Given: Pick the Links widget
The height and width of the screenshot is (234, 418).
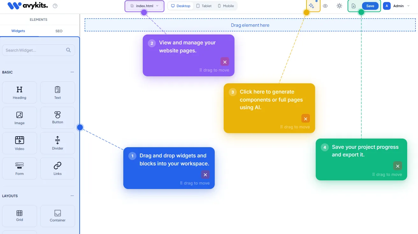Looking at the screenshot, I should click(x=58, y=169).
